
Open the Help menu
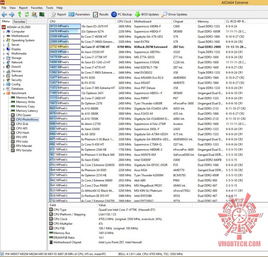[x=60, y=8]
